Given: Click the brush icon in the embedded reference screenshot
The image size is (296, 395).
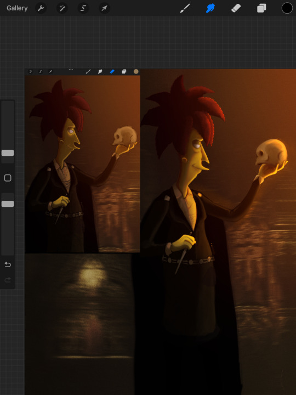Looking at the screenshot, I should pos(88,72).
